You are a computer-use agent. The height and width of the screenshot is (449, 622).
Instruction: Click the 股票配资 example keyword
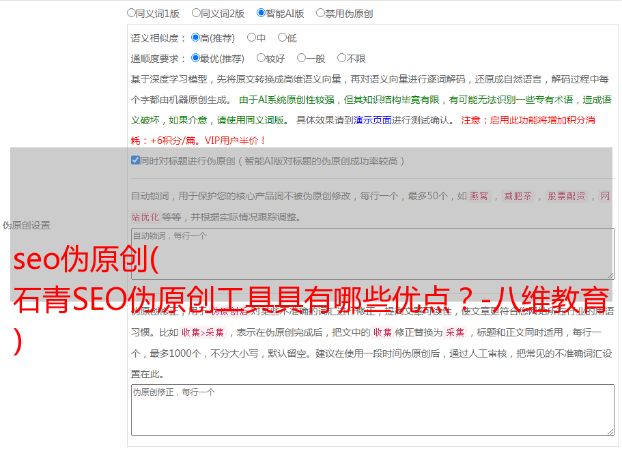(566, 196)
